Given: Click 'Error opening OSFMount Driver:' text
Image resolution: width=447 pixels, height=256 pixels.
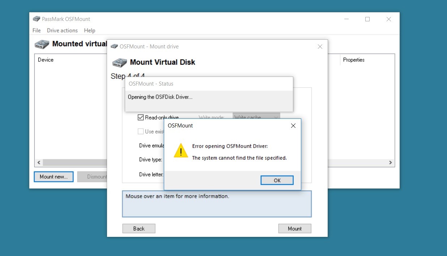Looking at the screenshot, I should tap(230, 146).
